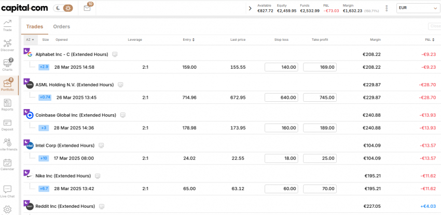441x215 pixels.
Task: Open the settings gear icon
Action: coord(8,210)
